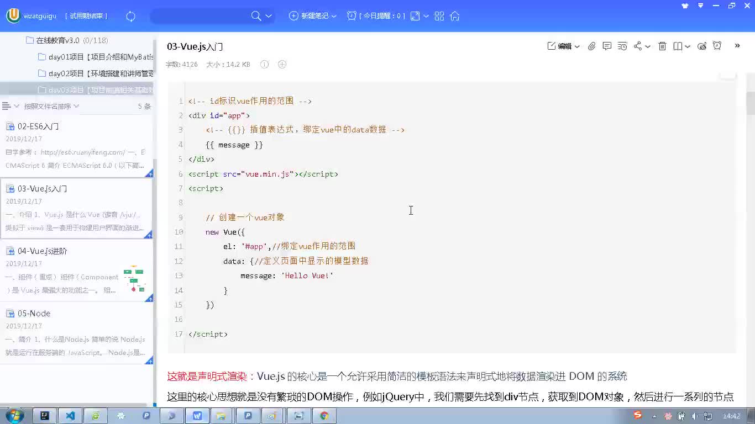Screen dimensions: 755x424
Task: Open Word from taskbar
Action: pyautogui.click(x=197, y=416)
